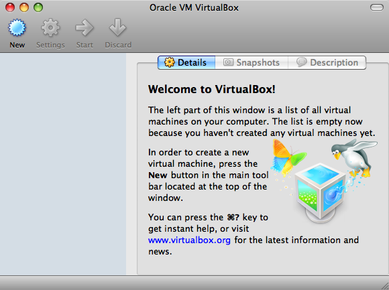Screen dimensions: 389x290
Task: Switch to the Snapshots tab label
Action: click(258, 62)
